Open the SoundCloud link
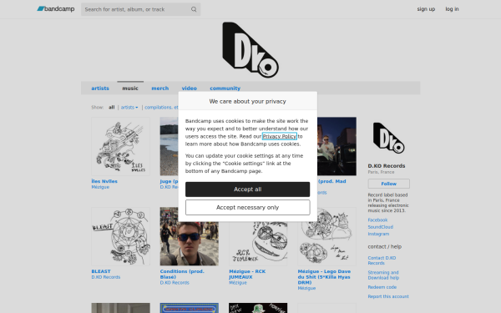 tap(380, 227)
